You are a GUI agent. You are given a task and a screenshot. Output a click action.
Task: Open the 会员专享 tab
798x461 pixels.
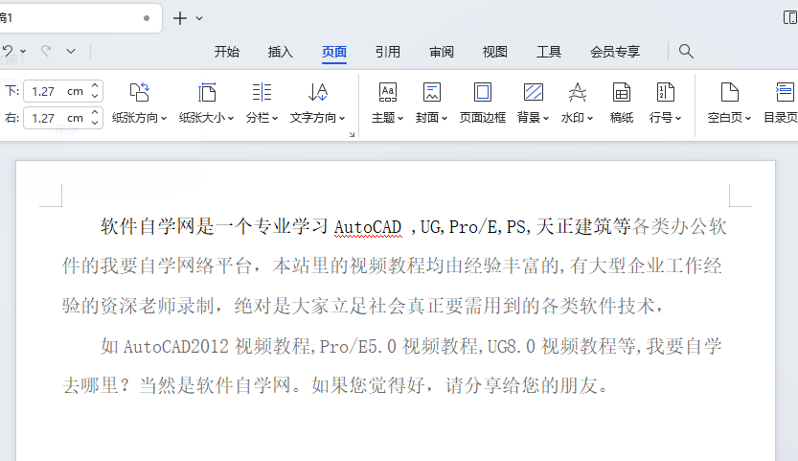click(x=615, y=52)
